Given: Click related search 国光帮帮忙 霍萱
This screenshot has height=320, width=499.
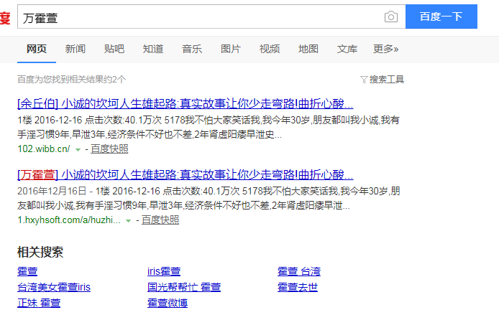Looking at the screenshot, I should 184,287.
